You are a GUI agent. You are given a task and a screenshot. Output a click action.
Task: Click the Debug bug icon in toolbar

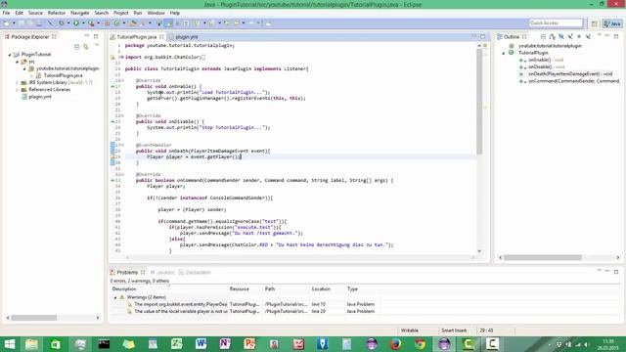pos(61,23)
